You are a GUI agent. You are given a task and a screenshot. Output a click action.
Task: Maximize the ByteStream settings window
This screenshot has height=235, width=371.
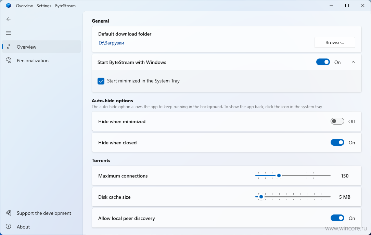[x=347, y=5]
